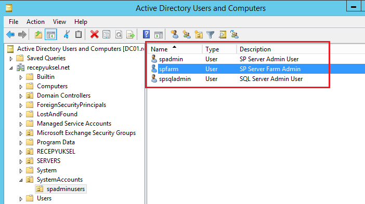The image size is (365, 204).
Task: Sort by Name column header
Action: tap(175, 49)
